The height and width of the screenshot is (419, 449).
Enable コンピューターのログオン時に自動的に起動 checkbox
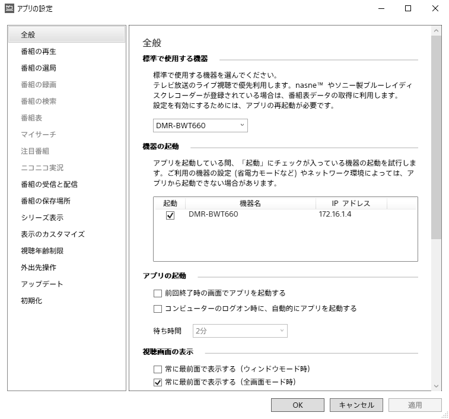[158, 309]
